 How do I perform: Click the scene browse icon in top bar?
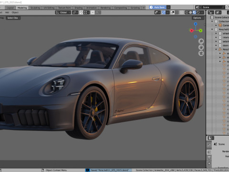click(198, 7)
